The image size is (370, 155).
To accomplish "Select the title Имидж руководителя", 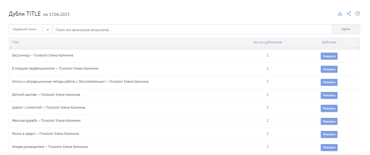I will (x=50, y=147).
